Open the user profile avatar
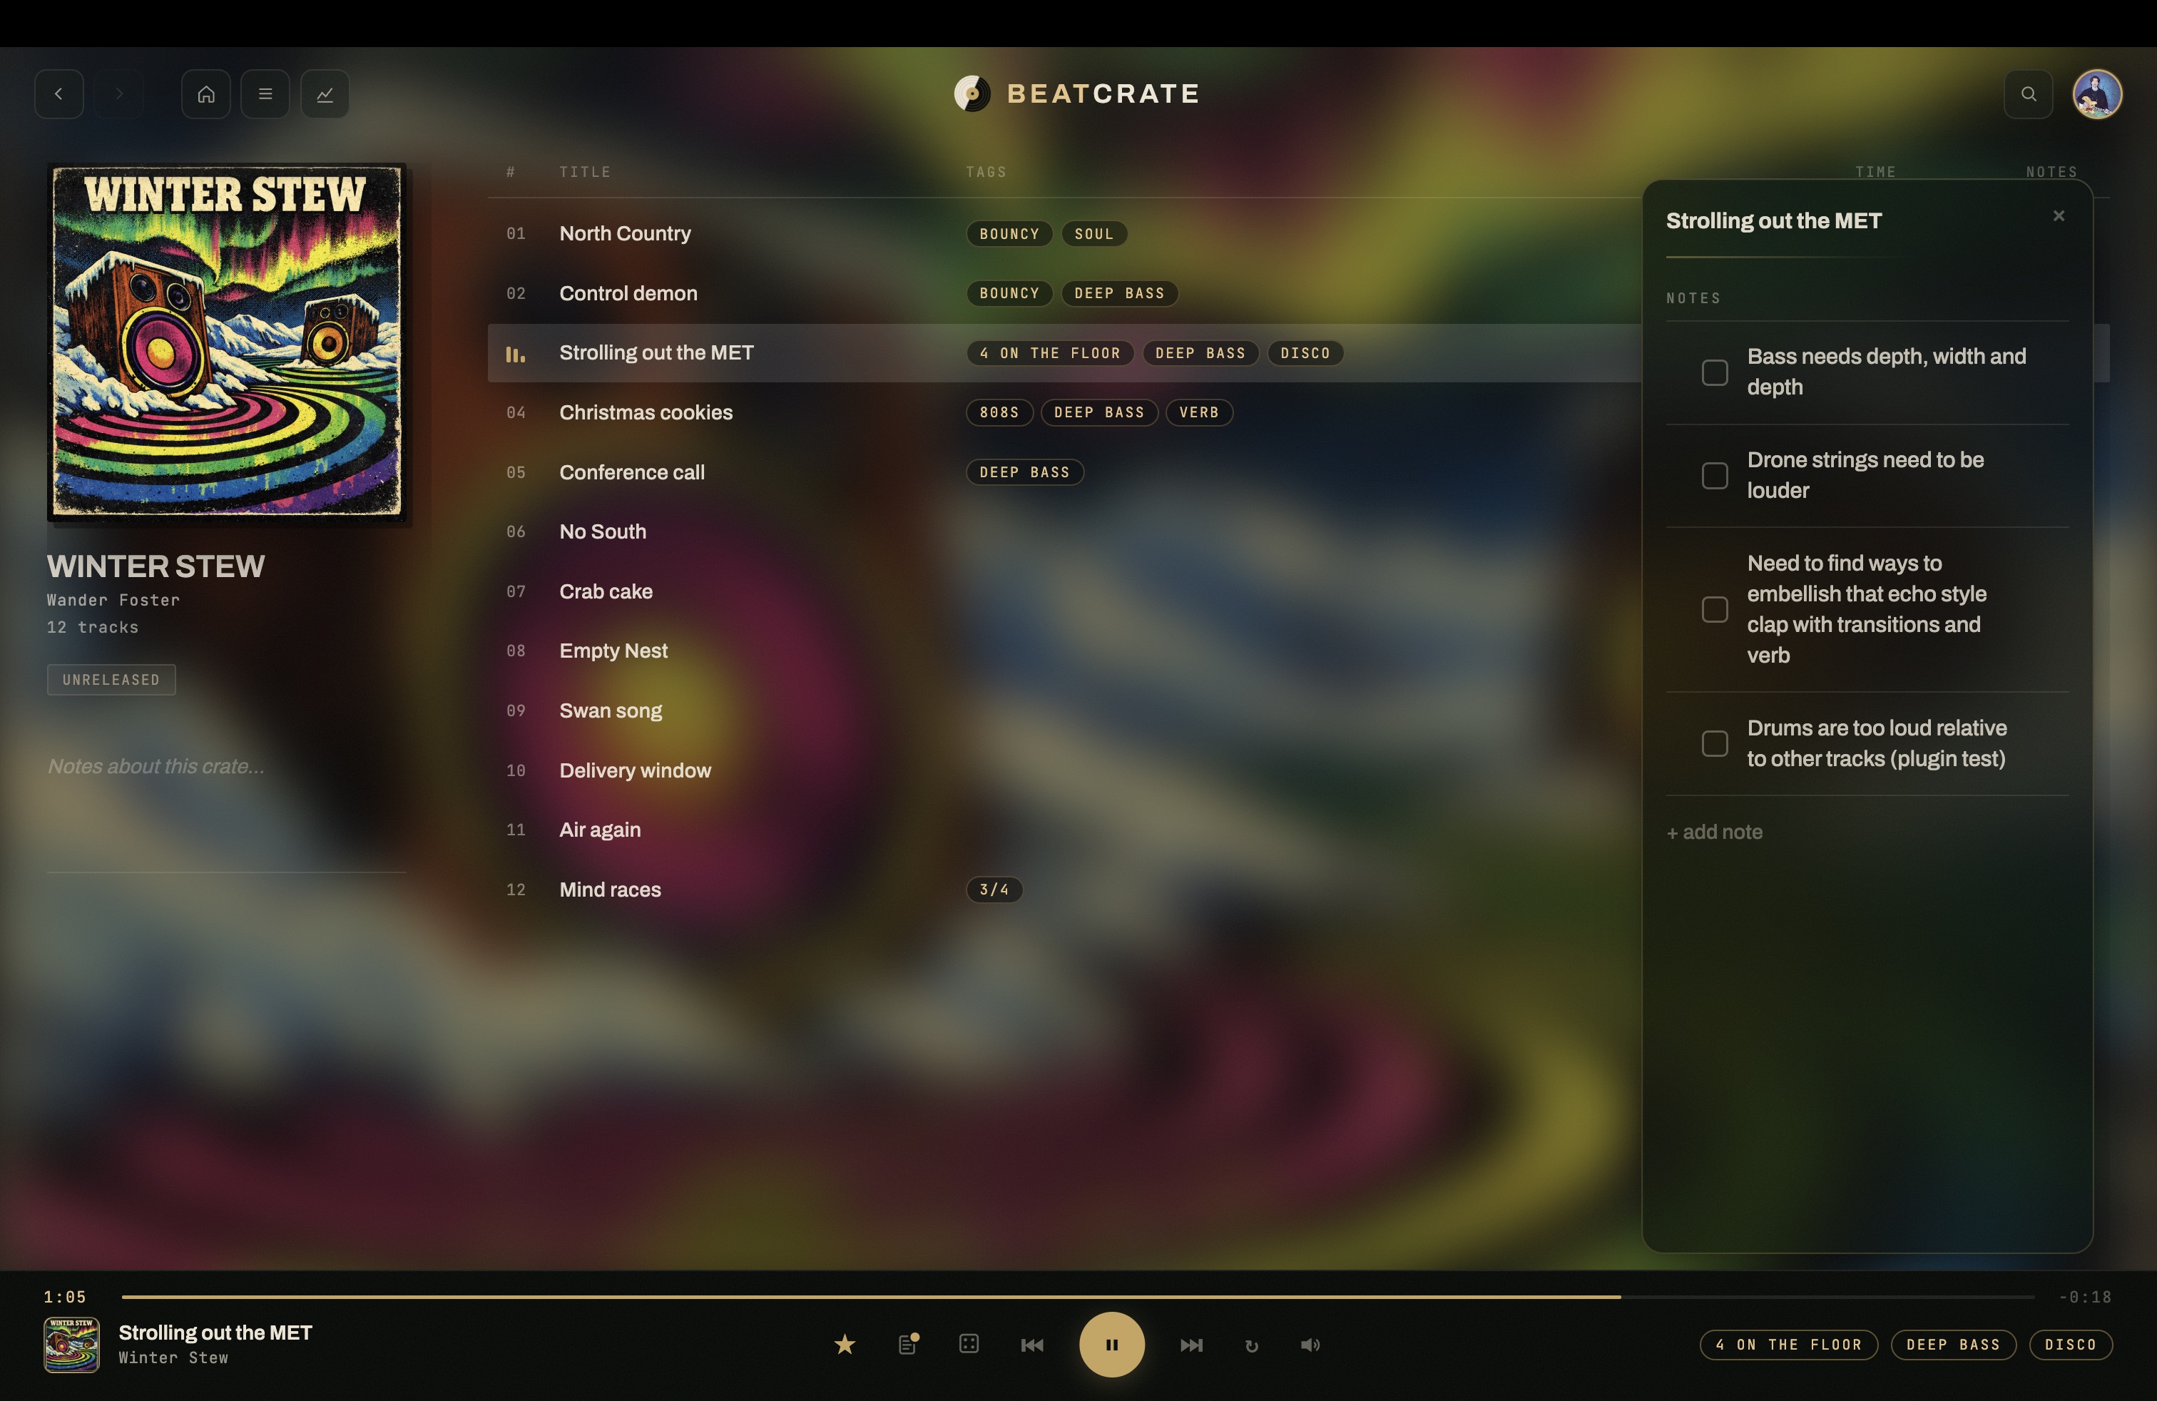The image size is (2157, 1401). coord(2097,93)
